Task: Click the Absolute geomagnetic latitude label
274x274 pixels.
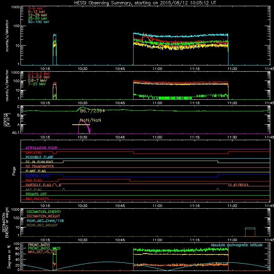Action: pyautogui.click(x=237, y=245)
